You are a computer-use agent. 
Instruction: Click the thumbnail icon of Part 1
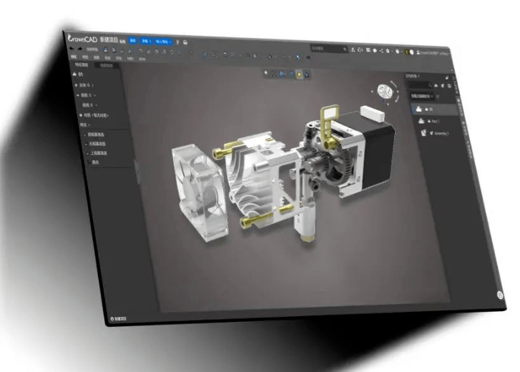(x=421, y=121)
